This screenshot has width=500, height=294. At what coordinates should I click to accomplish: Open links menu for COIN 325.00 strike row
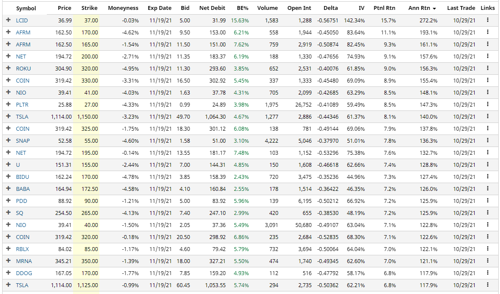(x=488, y=128)
